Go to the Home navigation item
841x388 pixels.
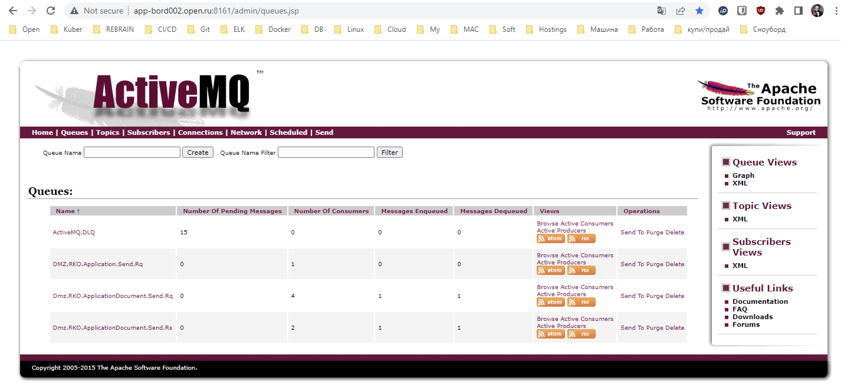42,132
